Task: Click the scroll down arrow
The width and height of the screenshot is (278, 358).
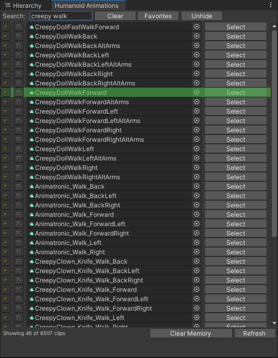Action: pyautogui.click(x=274, y=323)
